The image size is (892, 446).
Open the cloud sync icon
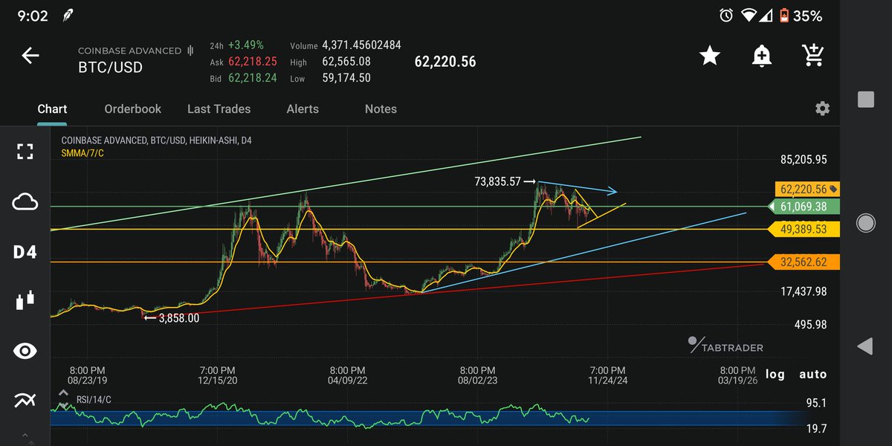[25, 202]
